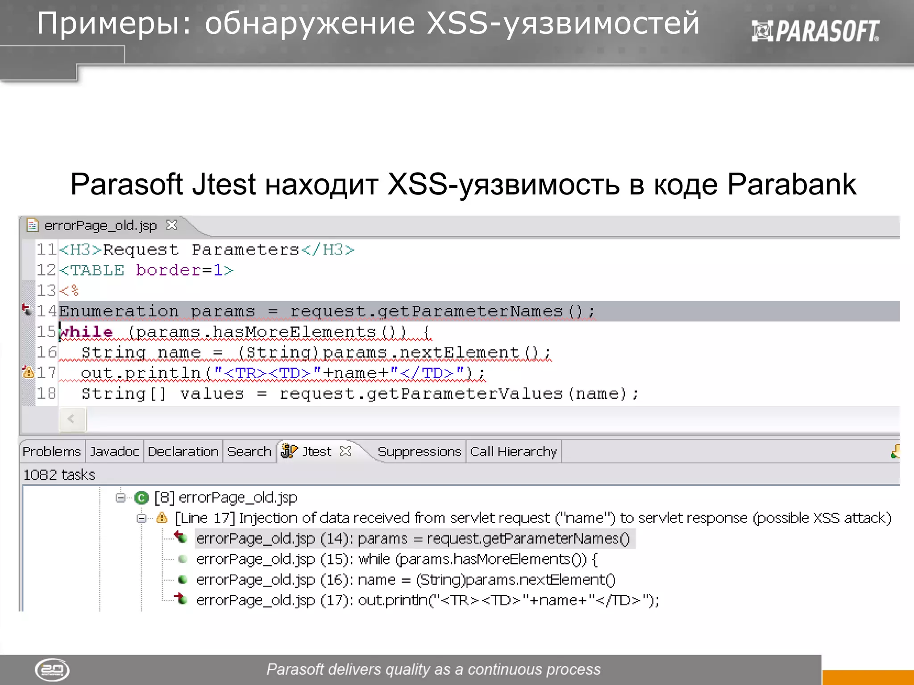Click the dot icon of line 15 flow entry
This screenshot has width=914, height=685.
tap(182, 559)
